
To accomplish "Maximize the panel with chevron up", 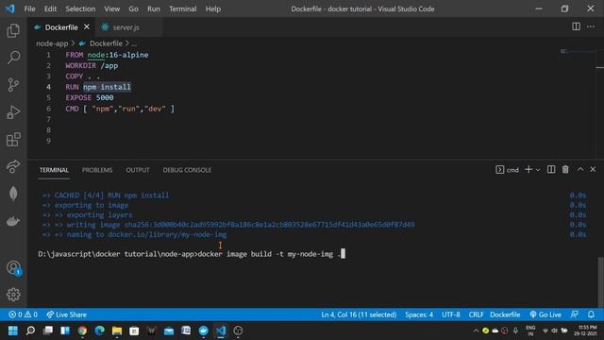I will click(580, 170).
